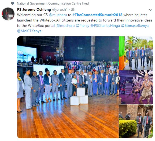Open the large WhiteBox launch group photo
This screenshot has height=141, width=155.
pyautogui.click(x=68, y=87)
